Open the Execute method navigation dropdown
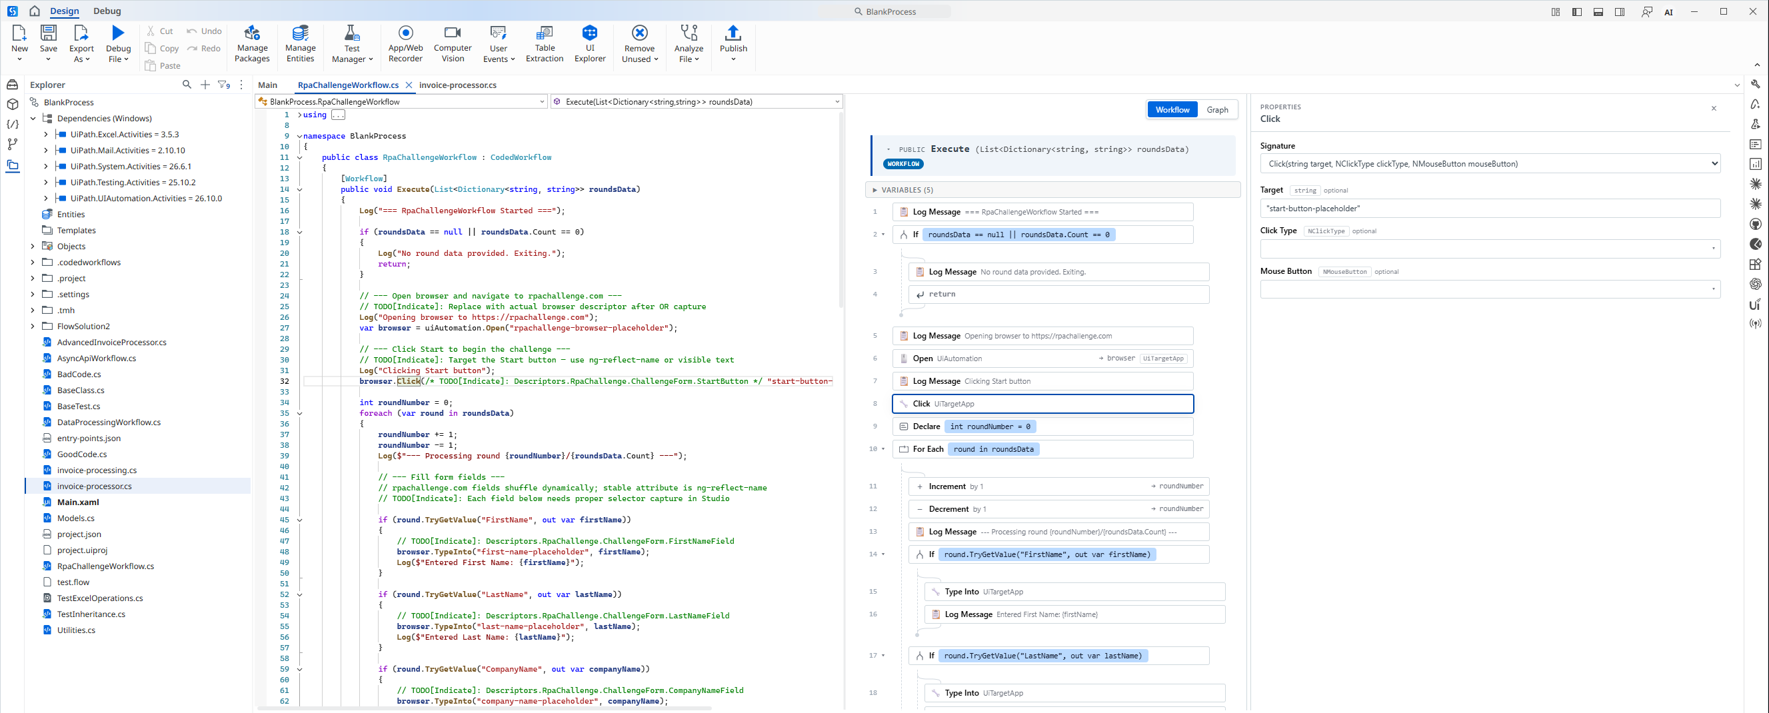This screenshot has height=713, width=1769. (x=697, y=101)
